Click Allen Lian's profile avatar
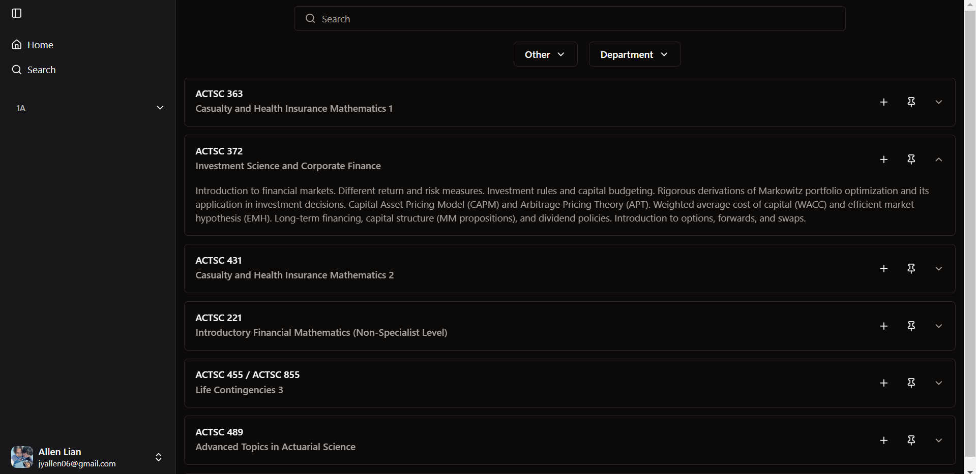The width and height of the screenshot is (976, 474). (22, 457)
